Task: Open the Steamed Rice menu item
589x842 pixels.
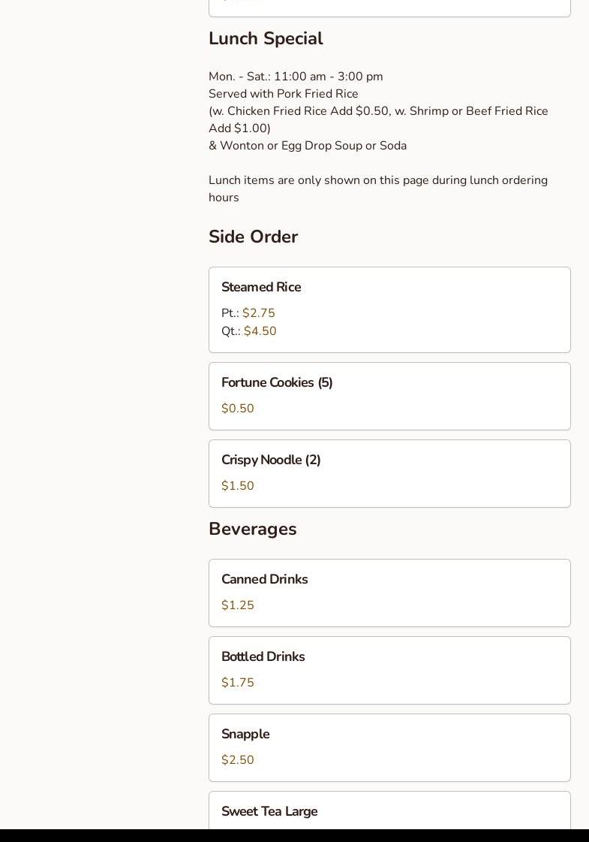Action: [x=261, y=288]
